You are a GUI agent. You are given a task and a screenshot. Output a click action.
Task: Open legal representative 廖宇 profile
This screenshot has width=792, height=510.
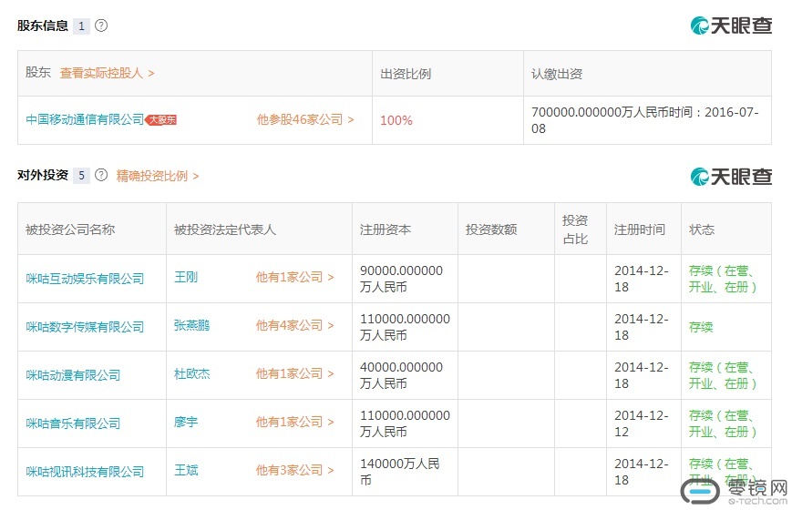(186, 423)
